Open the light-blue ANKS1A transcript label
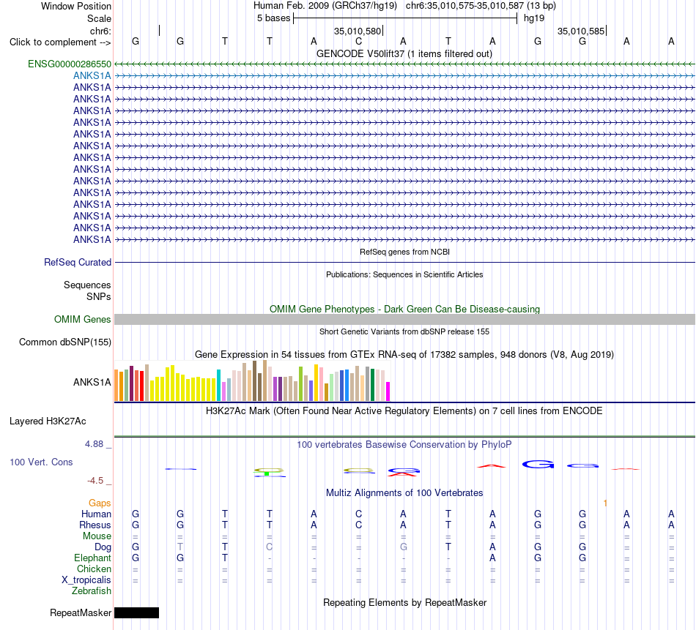The image size is (696, 630). coord(92,76)
